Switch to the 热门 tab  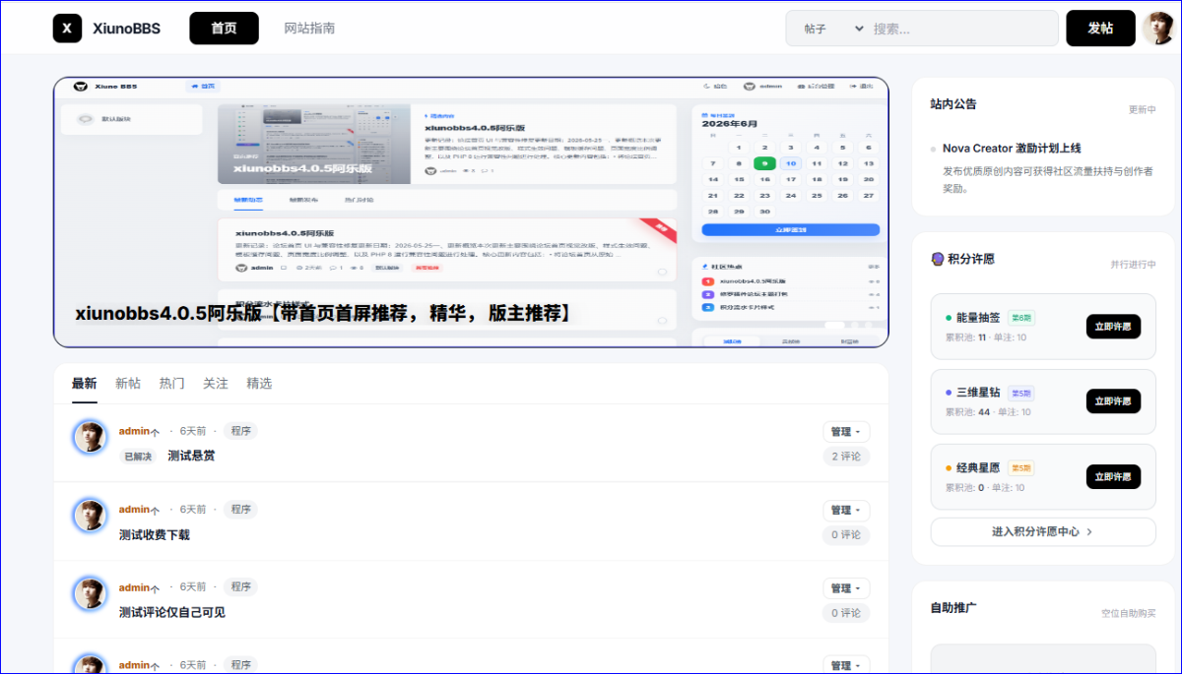[171, 384]
